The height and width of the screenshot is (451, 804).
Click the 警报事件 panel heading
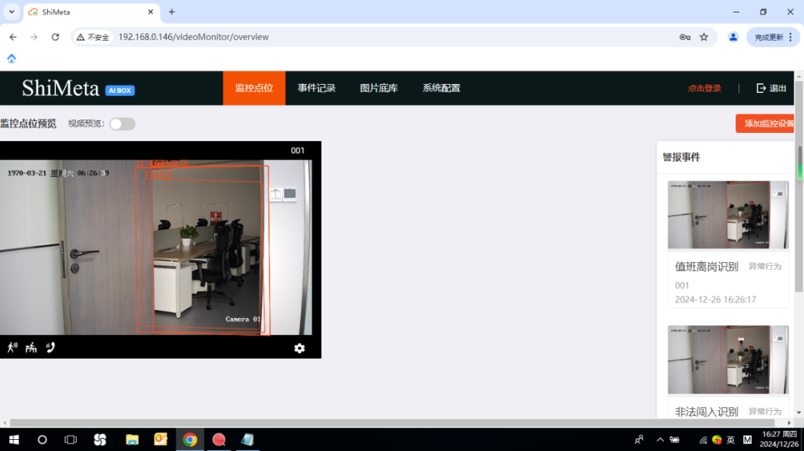point(681,158)
